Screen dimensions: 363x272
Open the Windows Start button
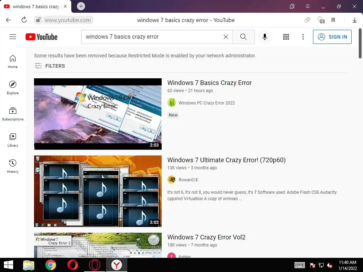pos(9,265)
